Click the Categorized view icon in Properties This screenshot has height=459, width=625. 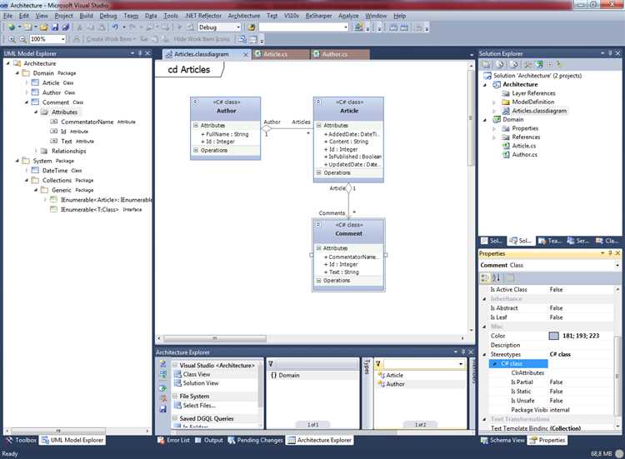point(485,277)
